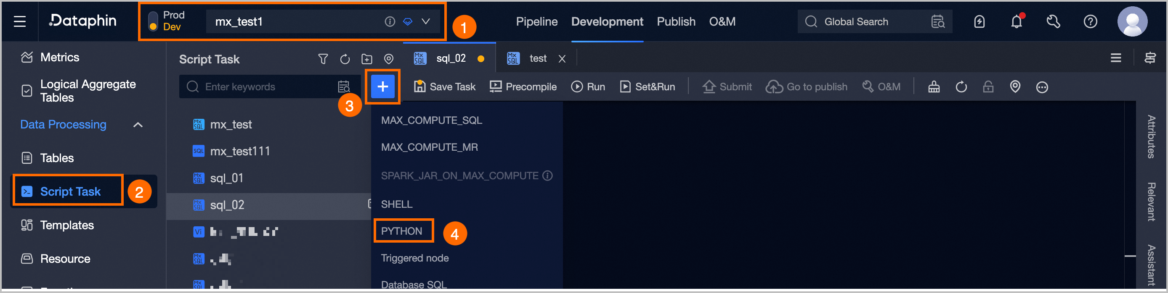Open the Attributes side panel
The width and height of the screenshot is (1168, 293).
(1151, 136)
